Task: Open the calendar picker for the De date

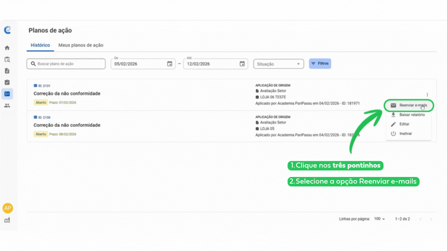Action: 169,63
